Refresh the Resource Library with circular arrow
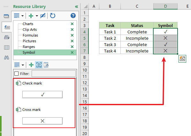Screen dimensions: 191x136 [x=53, y=16]
